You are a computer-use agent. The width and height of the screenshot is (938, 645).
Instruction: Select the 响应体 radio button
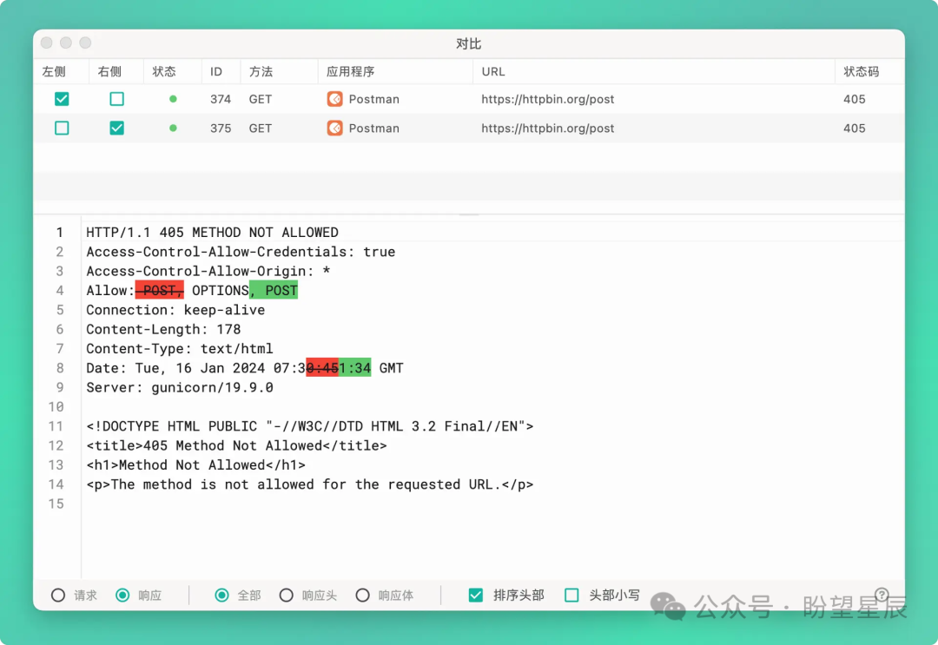(x=362, y=596)
